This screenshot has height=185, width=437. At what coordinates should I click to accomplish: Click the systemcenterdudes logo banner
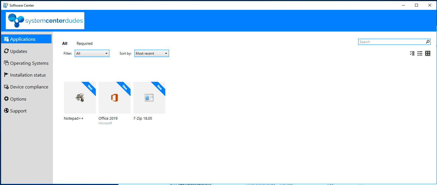point(45,21)
